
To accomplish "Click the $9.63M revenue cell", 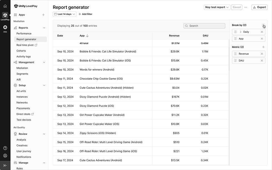I will click(x=175, y=79).
